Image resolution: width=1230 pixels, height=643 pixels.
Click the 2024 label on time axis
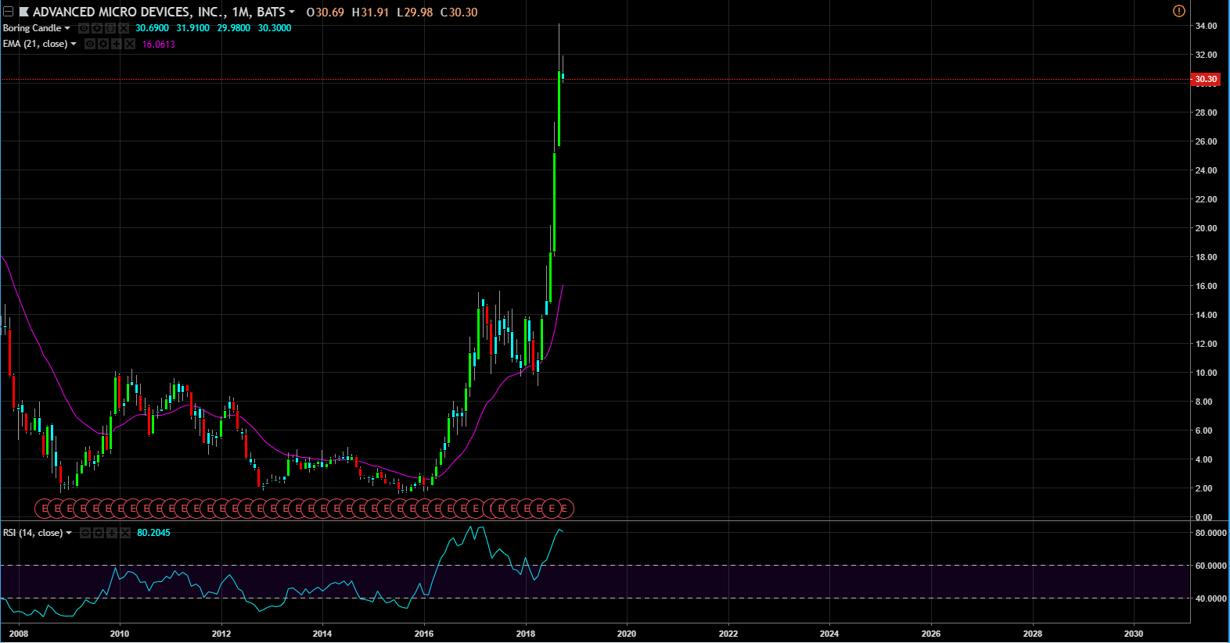point(829,634)
